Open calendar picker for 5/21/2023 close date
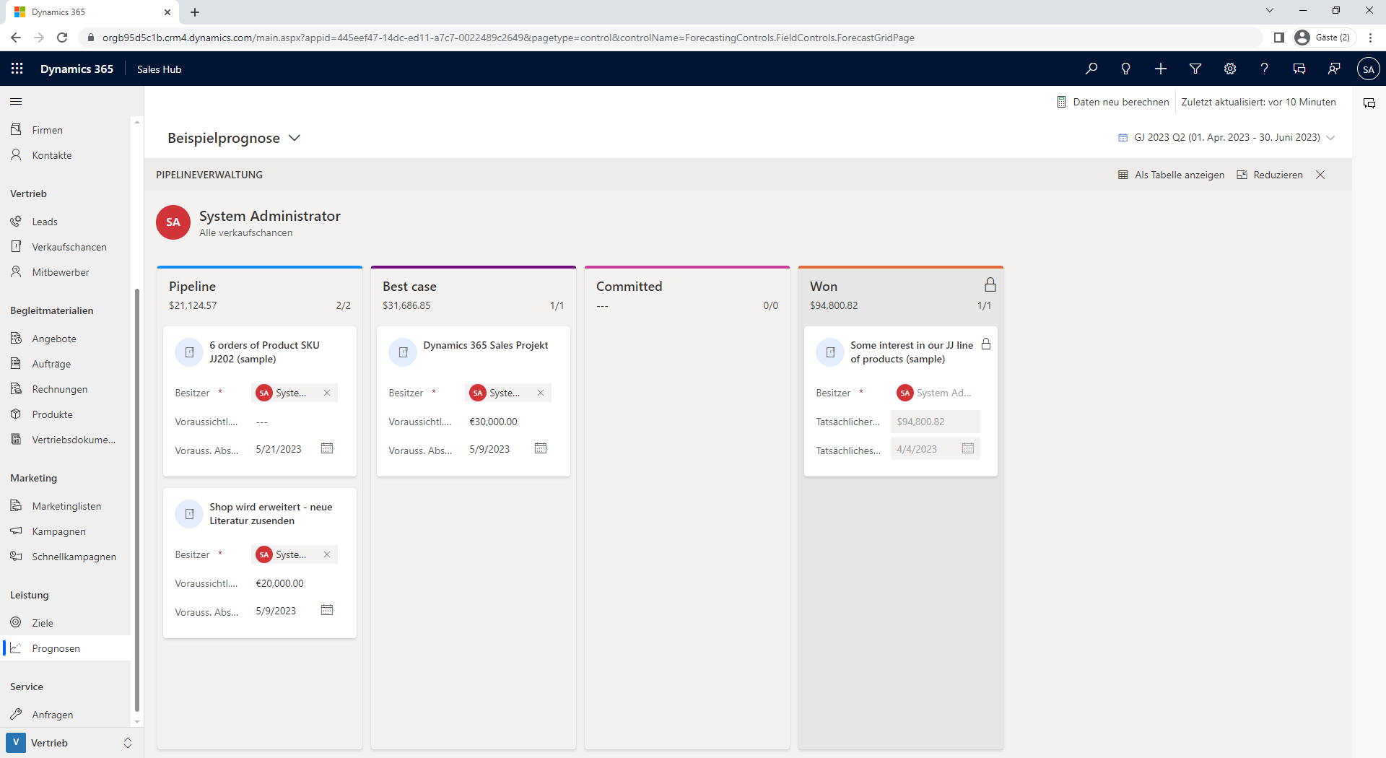This screenshot has width=1386, height=758. tap(327, 448)
